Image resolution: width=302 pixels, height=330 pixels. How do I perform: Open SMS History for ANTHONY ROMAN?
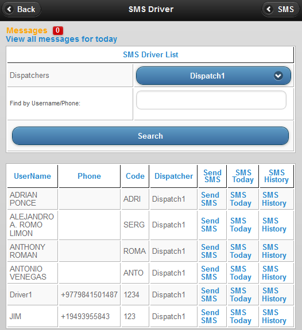[x=274, y=251]
